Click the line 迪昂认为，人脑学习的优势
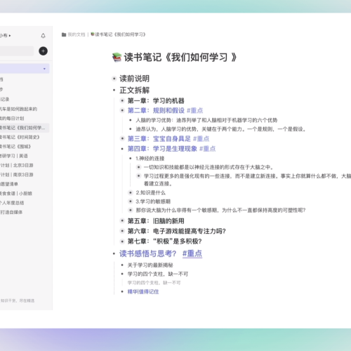Image resolution: width=351 pixels, height=351 pixels. (x=221, y=129)
